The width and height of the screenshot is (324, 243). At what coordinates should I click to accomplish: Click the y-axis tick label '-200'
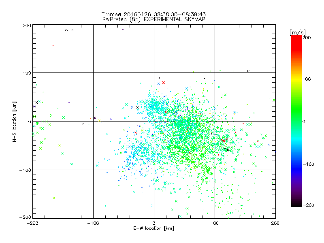point(25,217)
